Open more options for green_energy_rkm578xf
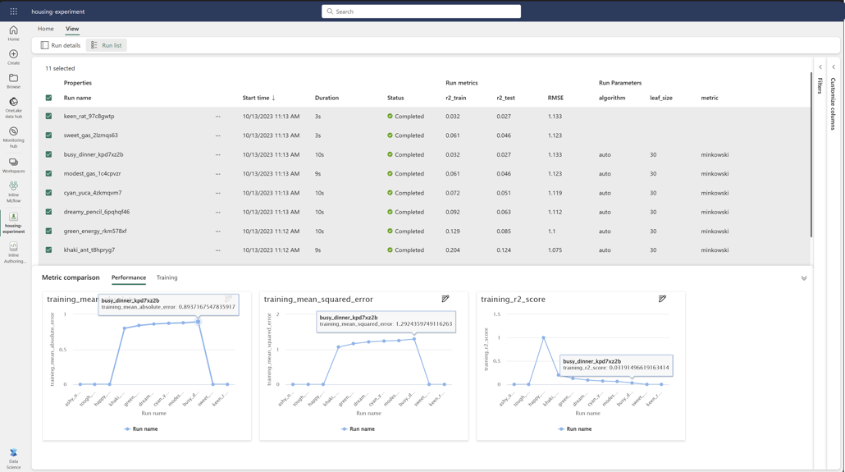This screenshot has height=472, width=845. [217, 231]
